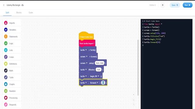Open the turtle dropdown on the forward block
Viewport: 195px width, 109px height.
(x=83, y=83)
